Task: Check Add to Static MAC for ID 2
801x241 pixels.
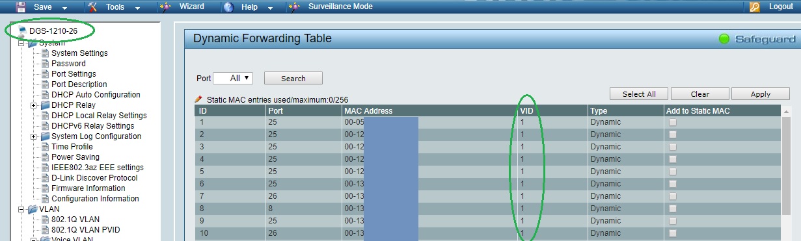Action: (x=673, y=134)
